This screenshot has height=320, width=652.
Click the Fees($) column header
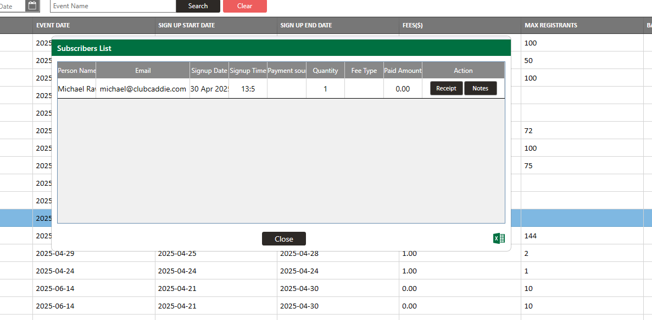point(412,25)
